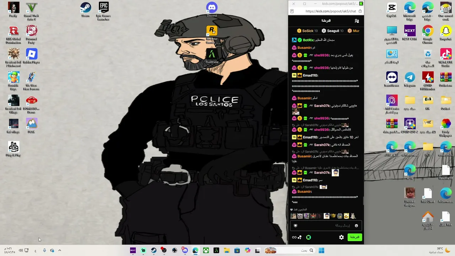Screen dimensions: 455x256
Task: Open the TikTok LIVE Studio shortcut
Action: [445, 58]
